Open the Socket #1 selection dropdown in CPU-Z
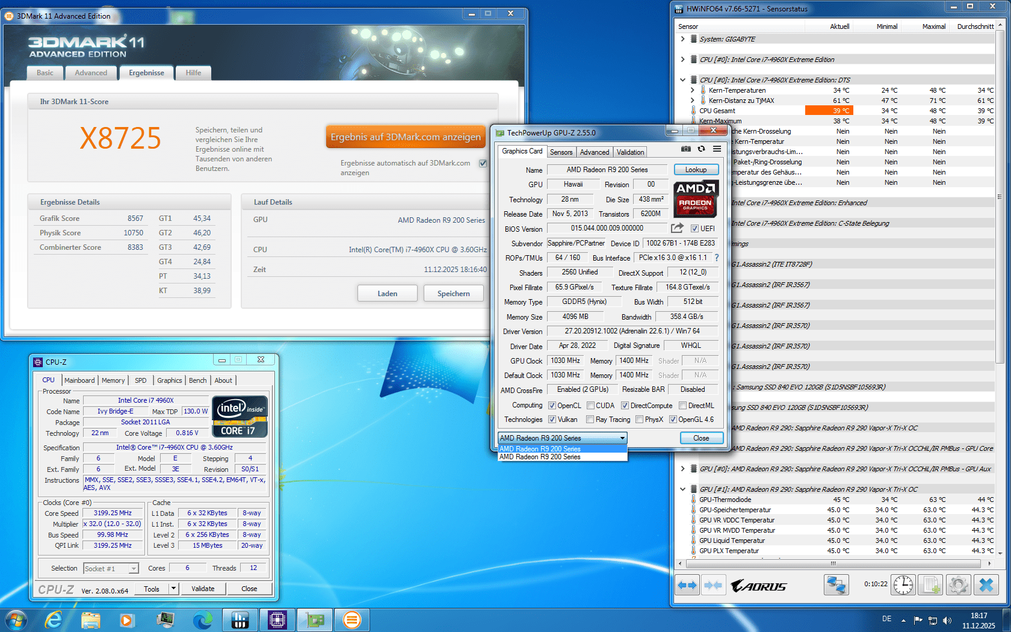This screenshot has width=1011, height=632. click(135, 568)
